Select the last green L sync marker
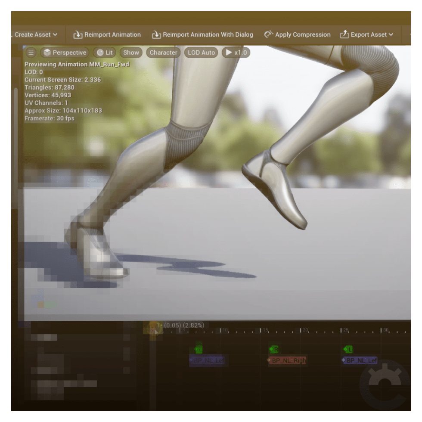422x422 pixels. (348, 350)
